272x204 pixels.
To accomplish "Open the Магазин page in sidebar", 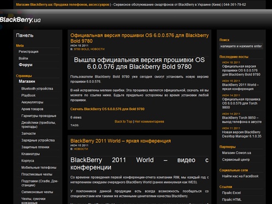I will coord(27,82).
